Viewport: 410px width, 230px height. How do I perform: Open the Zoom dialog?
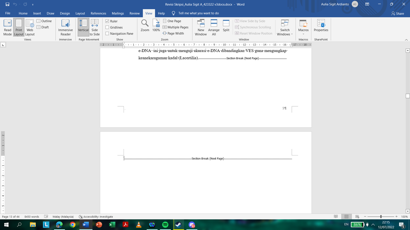pyautogui.click(x=145, y=25)
